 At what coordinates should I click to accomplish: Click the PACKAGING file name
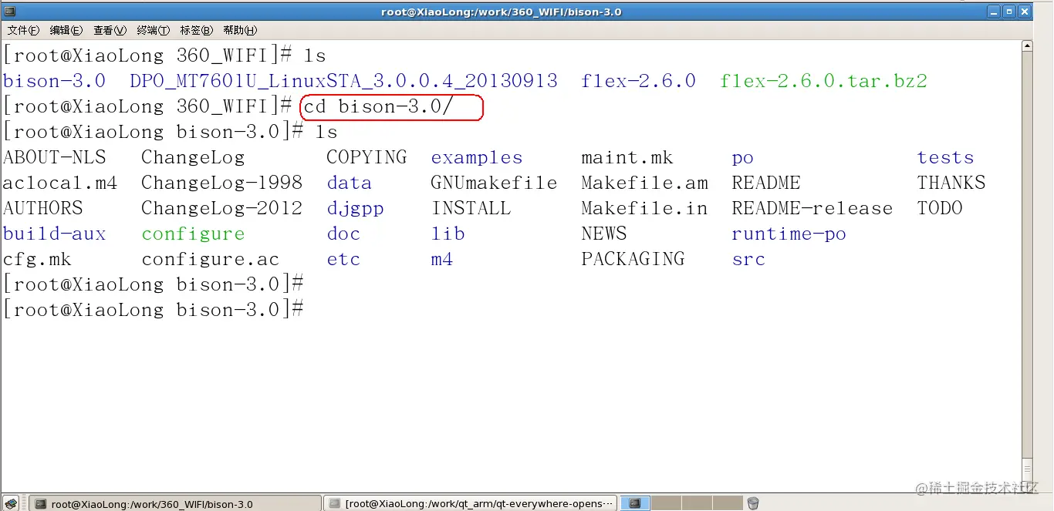click(x=633, y=259)
